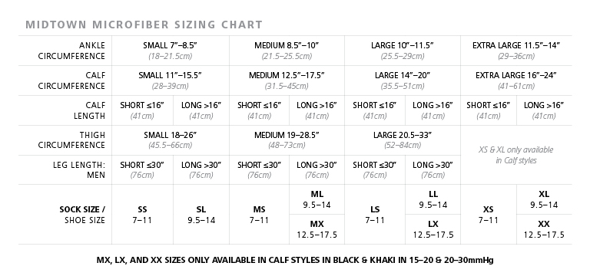
Task: Select the Small 11"–15.5" calf circumference cell
Action: (171, 80)
